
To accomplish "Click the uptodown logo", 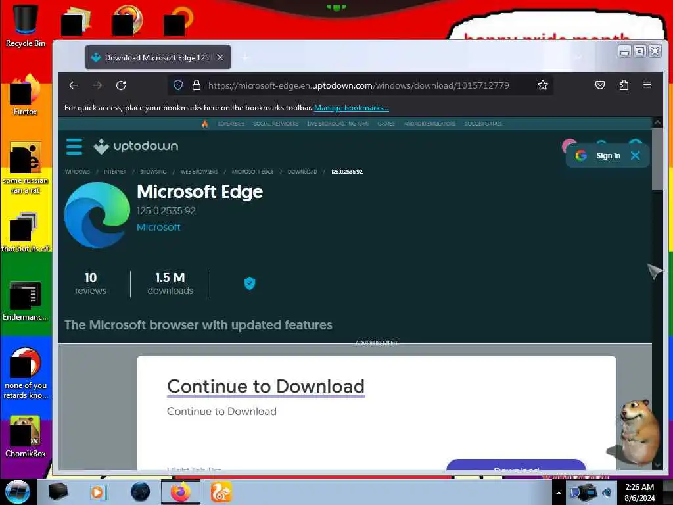I will [x=135, y=147].
